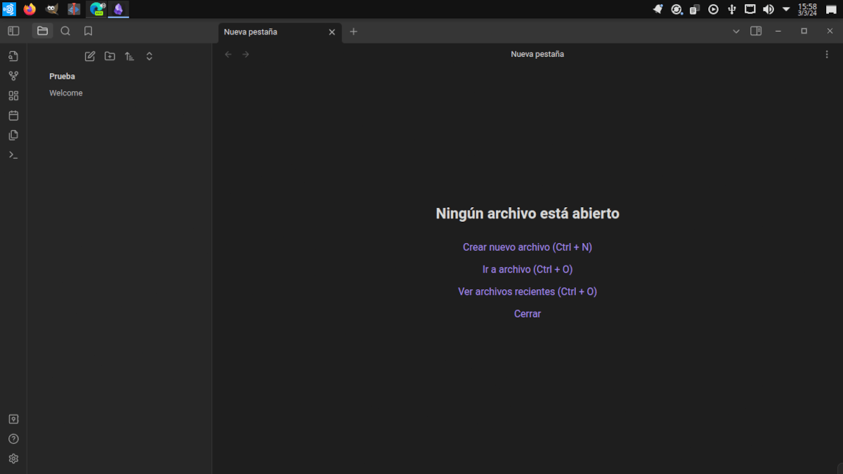This screenshot has width=843, height=474.
Task: Open Obsidian settings gear
Action: (x=13, y=459)
